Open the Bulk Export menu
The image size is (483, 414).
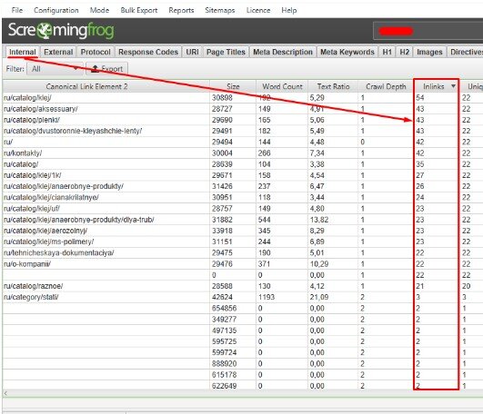139,10
